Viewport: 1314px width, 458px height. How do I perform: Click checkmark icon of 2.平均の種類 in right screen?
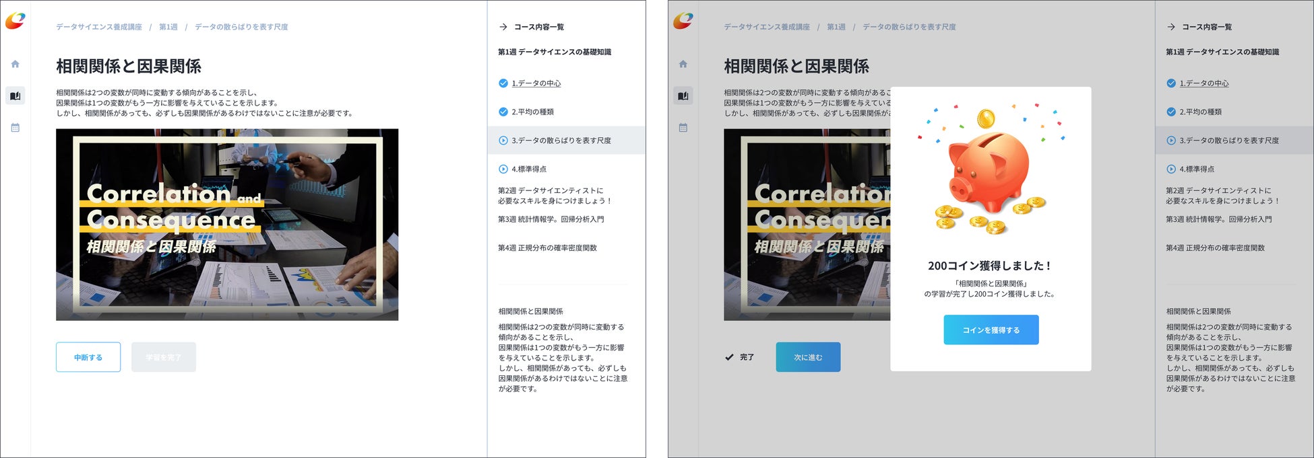point(1170,112)
